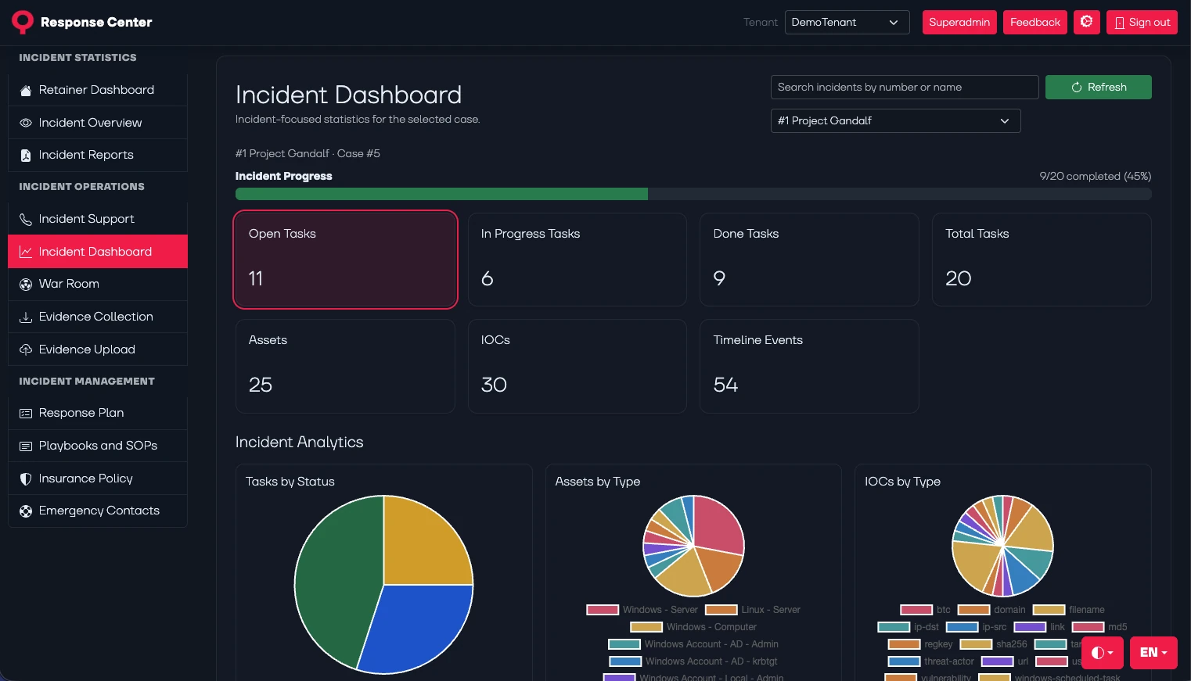The width and height of the screenshot is (1191, 681).
Task: Navigate to Evidence Collection
Action: (98, 317)
